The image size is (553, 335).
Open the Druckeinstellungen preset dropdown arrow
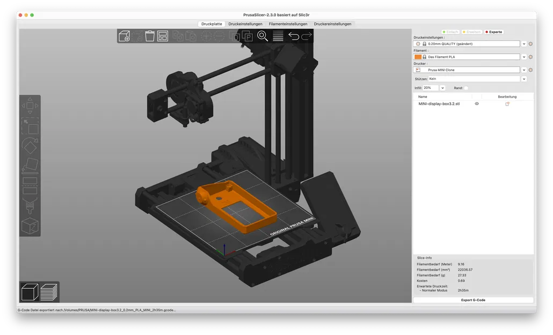(523, 44)
